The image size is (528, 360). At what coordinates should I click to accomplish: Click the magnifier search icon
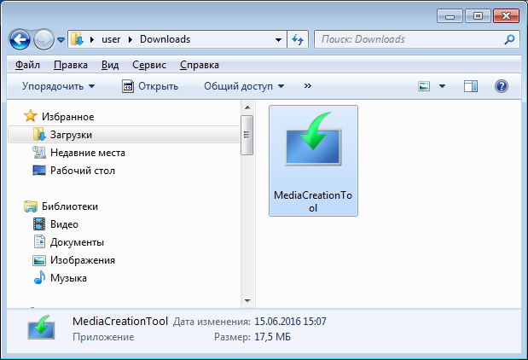[x=509, y=40]
